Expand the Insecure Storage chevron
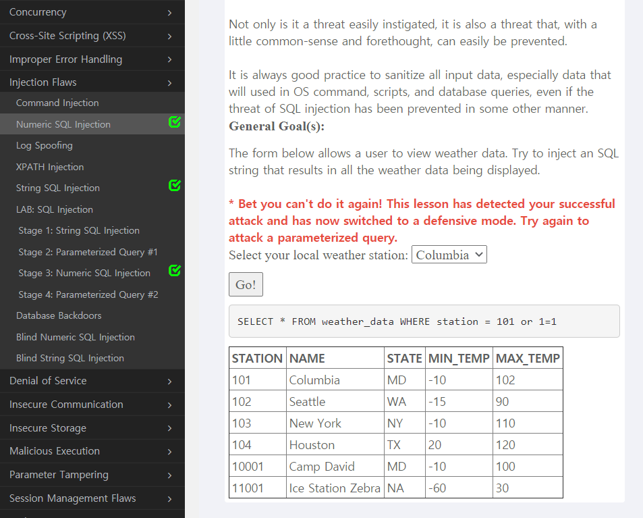 [170, 429]
